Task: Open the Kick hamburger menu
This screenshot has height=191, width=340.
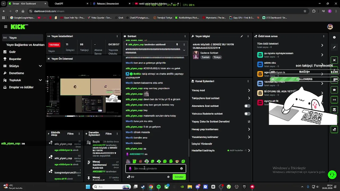Action: [x=6, y=27]
